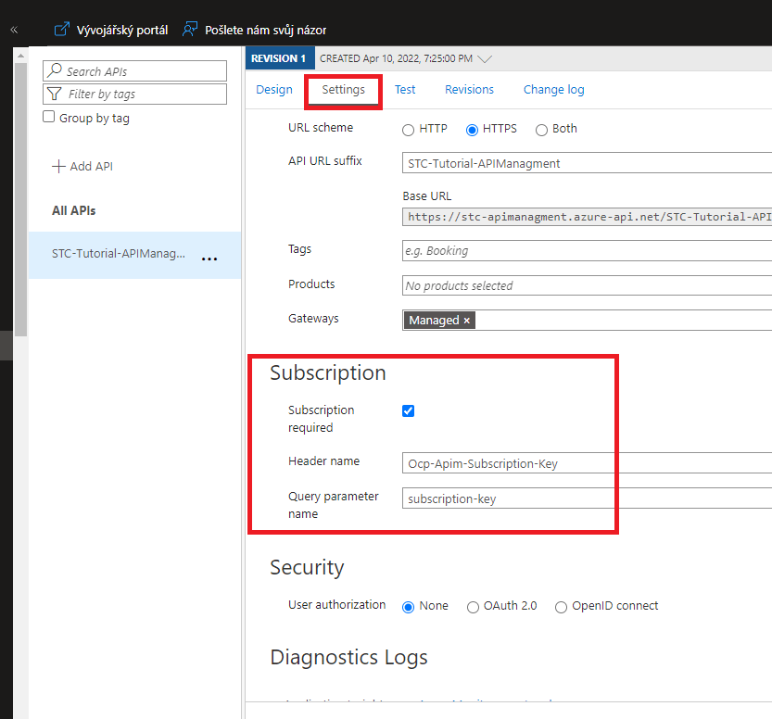The image size is (772, 719).
Task: Choose OAuth 2.0 user authorization
Action: click(x=473, y=607)
